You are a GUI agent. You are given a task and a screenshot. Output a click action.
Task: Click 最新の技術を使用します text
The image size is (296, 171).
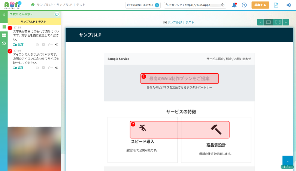(215, 154)
